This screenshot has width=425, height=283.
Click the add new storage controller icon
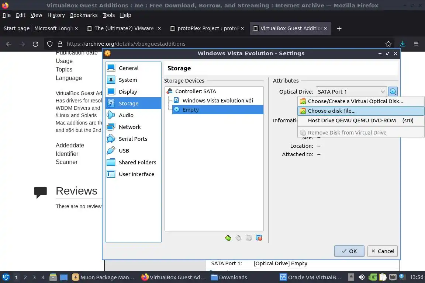coord(228,238)
